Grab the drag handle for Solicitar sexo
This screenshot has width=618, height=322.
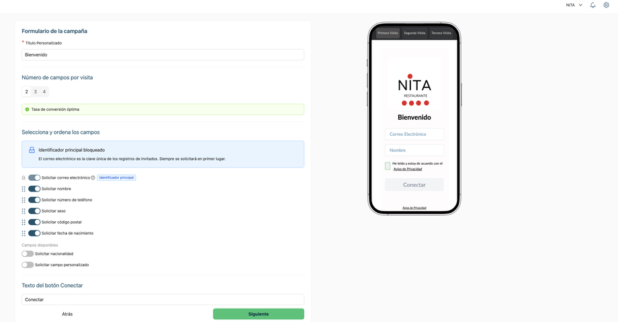pos(24,211)
